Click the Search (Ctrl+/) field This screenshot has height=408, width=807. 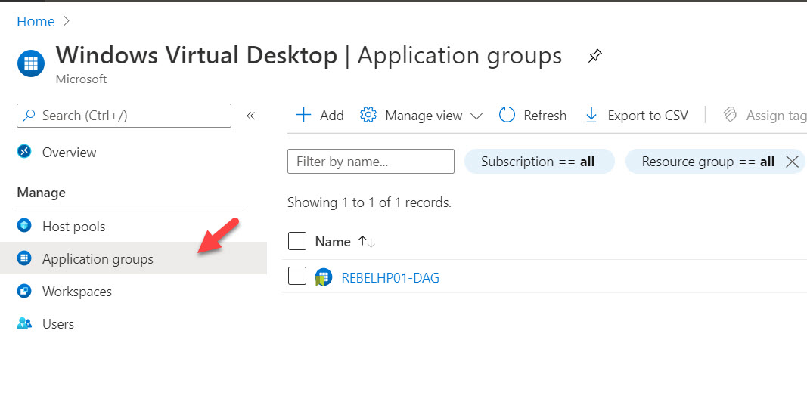click(x=124, y=116)
